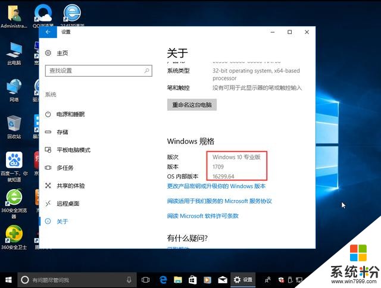Image resolution: width=381 pixels, height=288 pixels.
Task: Open the Mail app from taskbar
Action: [x=222, y=280]
